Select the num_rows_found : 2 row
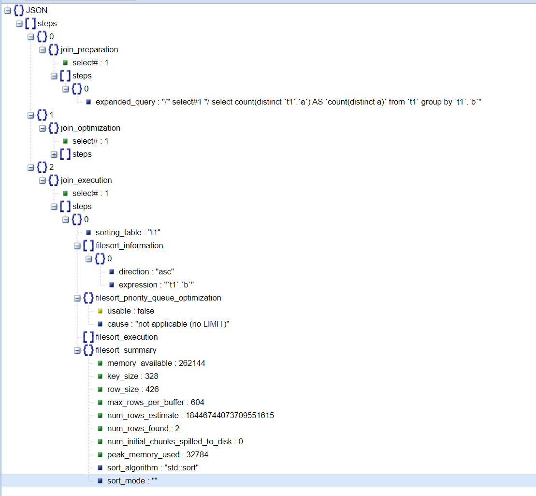 click(144, 429)
